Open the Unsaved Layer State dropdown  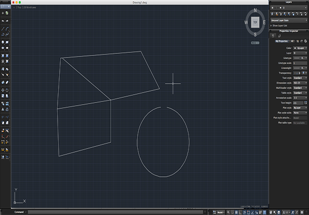[289, 20]
